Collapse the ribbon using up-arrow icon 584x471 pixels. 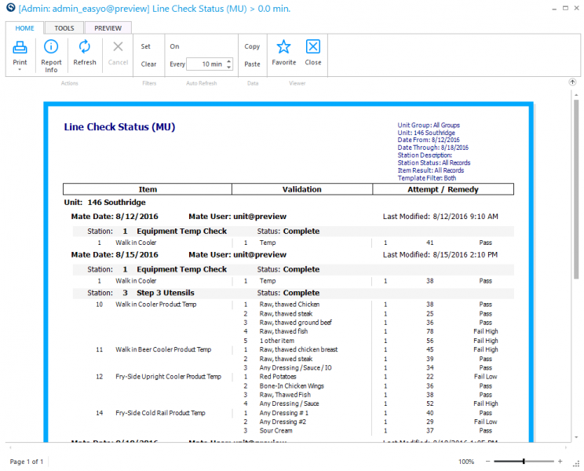572,82
